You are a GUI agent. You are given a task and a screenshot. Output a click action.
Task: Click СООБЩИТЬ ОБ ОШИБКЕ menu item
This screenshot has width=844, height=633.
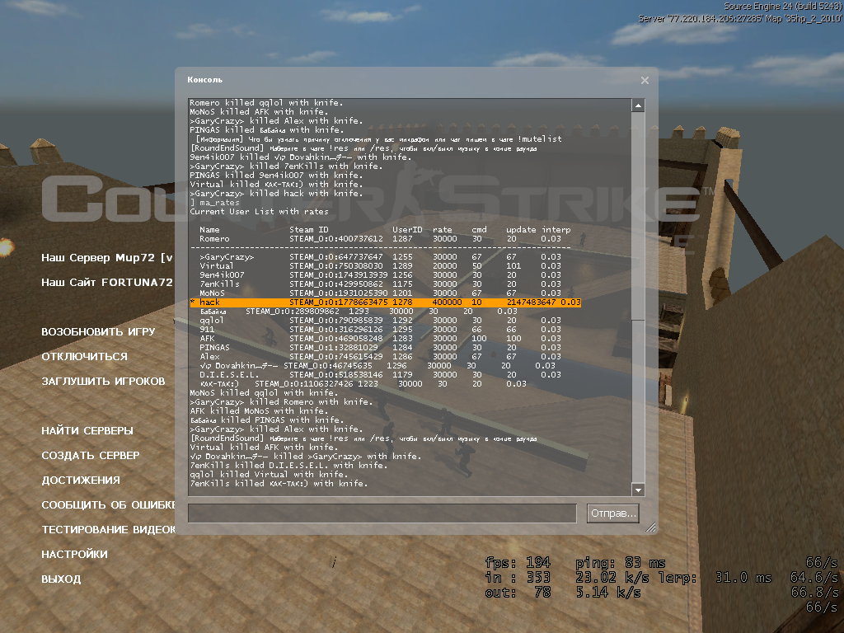(108, 505)
